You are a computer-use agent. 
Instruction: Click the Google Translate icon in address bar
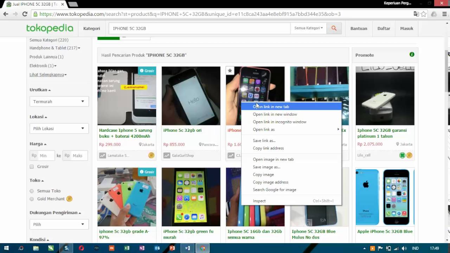click(416, 14)
